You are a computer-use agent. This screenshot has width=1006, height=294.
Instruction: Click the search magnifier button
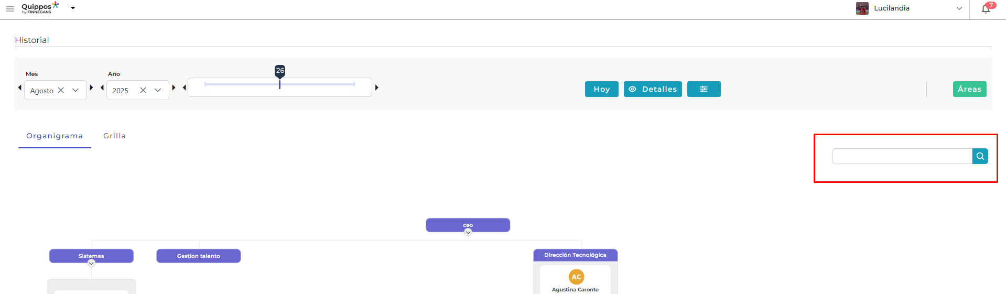coord(980,156)
